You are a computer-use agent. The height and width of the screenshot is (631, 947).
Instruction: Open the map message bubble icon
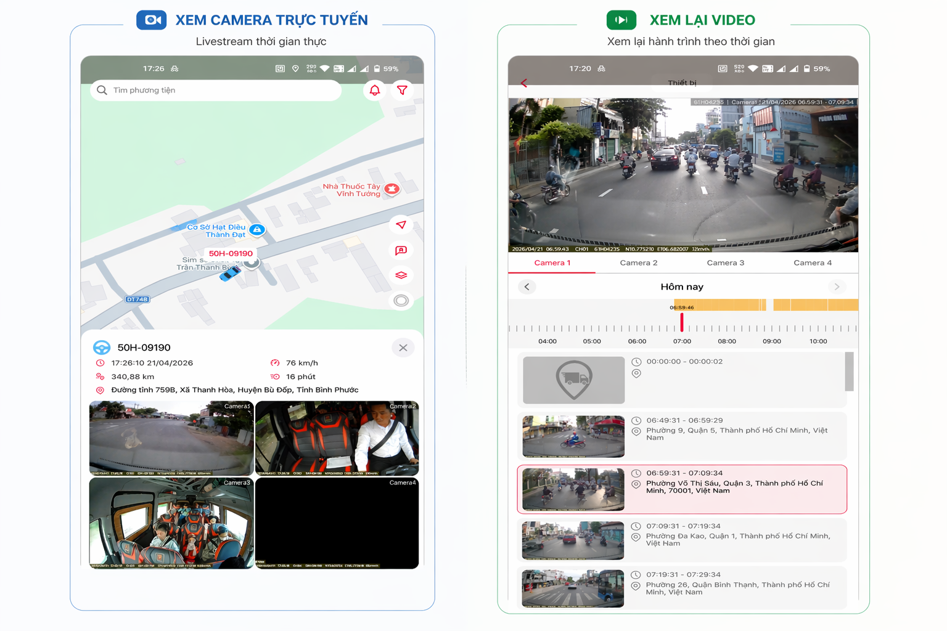coord(401,250)
